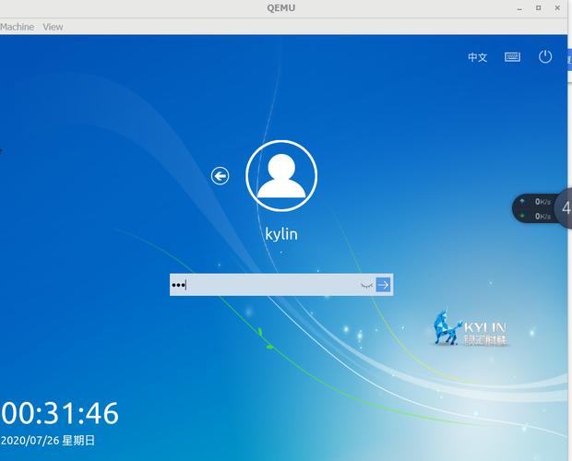Click the kylin username label
This screenshot has width=572, height=461.
[x=281, y=234]
